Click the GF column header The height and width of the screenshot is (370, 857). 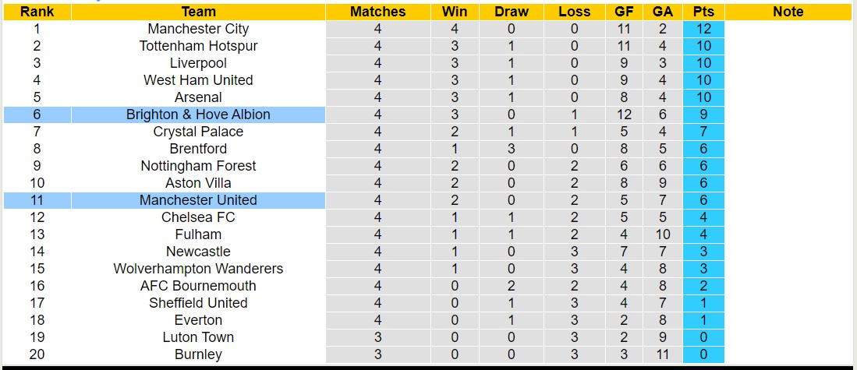coord(625,12)
